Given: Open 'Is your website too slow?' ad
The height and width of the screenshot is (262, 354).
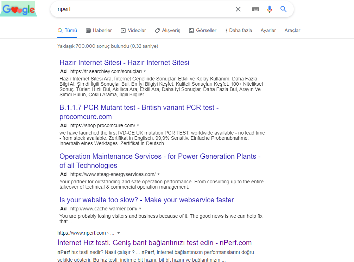Looking at the screenshot, I should point(147,200).
